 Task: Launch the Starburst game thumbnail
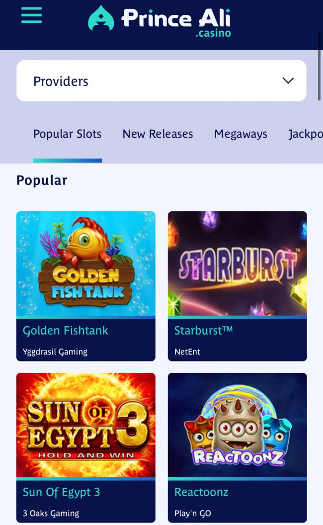[237, 263]
